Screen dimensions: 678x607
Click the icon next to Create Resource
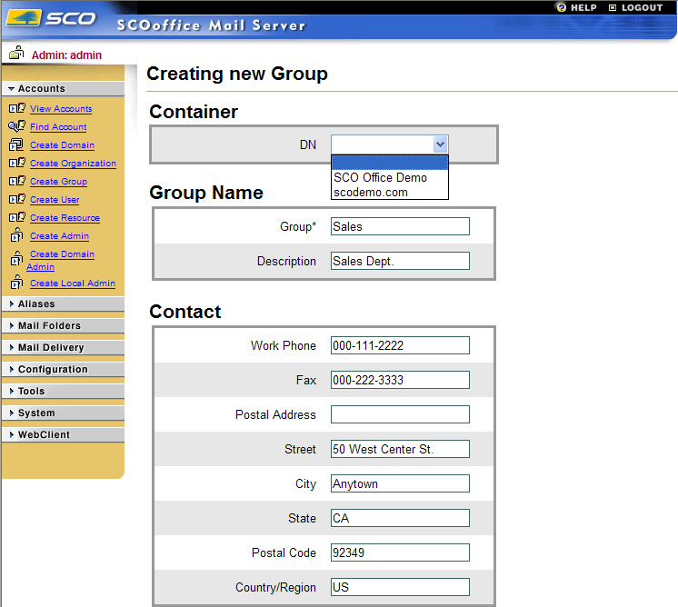[16, 218]
